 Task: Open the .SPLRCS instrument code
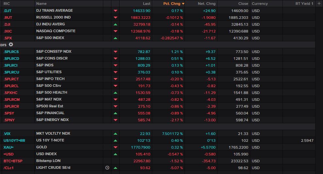[11, 52]
